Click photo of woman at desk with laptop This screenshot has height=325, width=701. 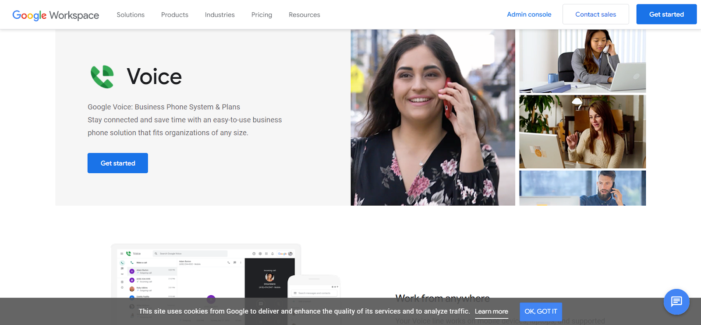[583, 61]
